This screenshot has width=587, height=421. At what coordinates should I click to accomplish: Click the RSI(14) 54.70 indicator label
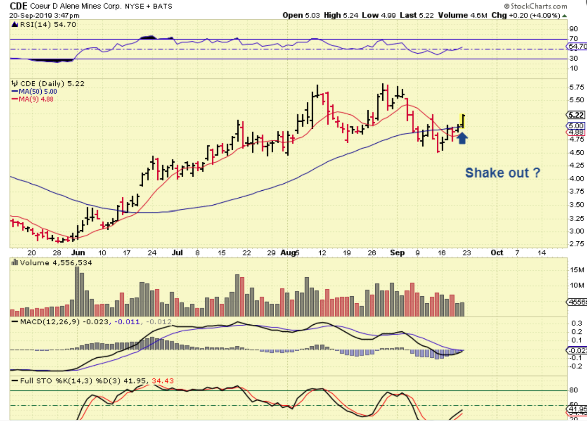[48, 25]
